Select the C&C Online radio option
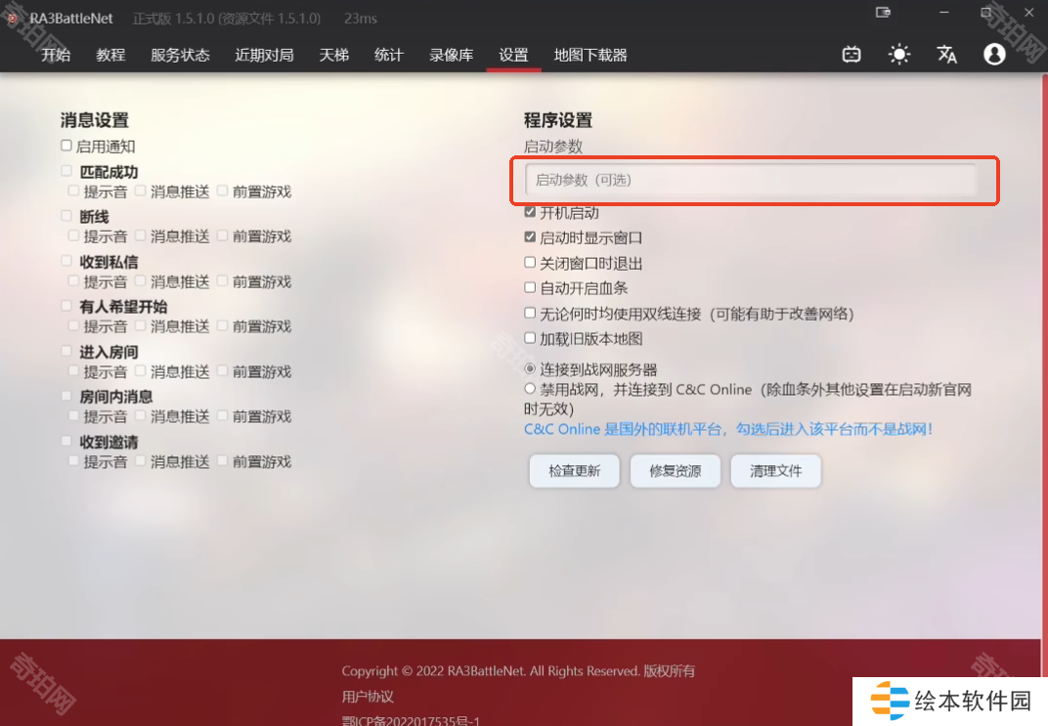 pos(530,389)
